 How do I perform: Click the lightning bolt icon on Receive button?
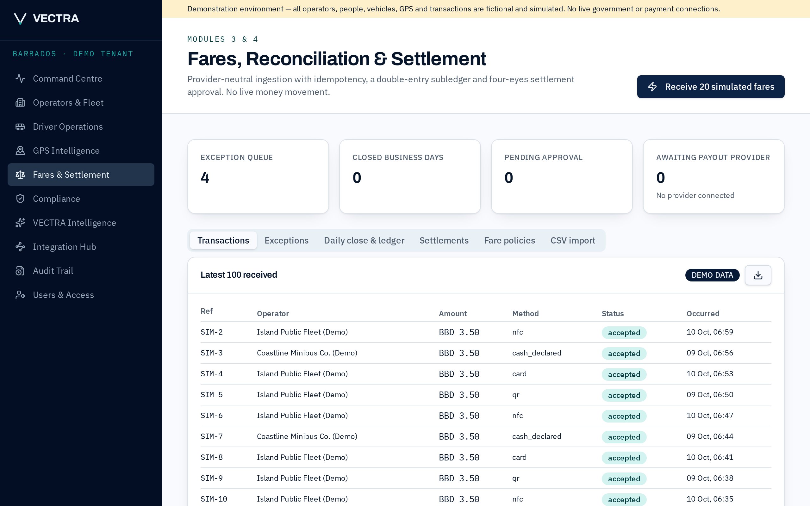point(652,87)
